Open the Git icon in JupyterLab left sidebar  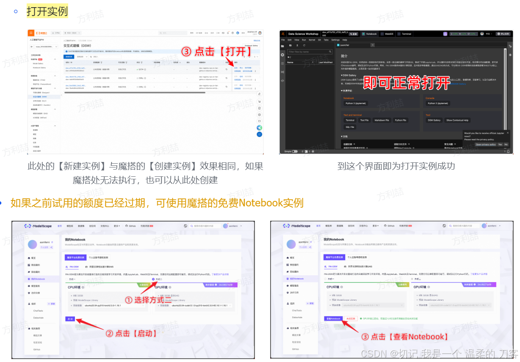click(x=282, y=72)
